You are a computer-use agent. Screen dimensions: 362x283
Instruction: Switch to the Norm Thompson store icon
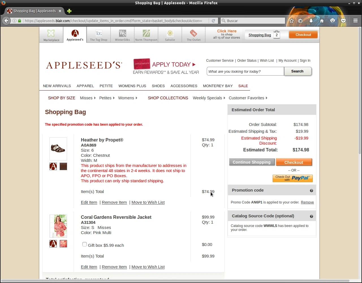[x=146, y=35]
